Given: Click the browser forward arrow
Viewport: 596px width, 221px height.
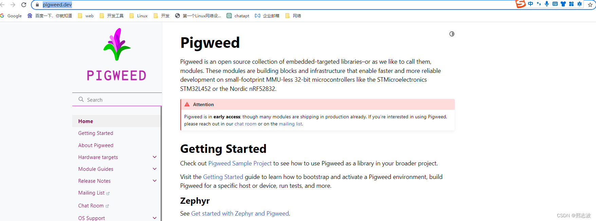Looking at the screenshot, I should [13, 5].
